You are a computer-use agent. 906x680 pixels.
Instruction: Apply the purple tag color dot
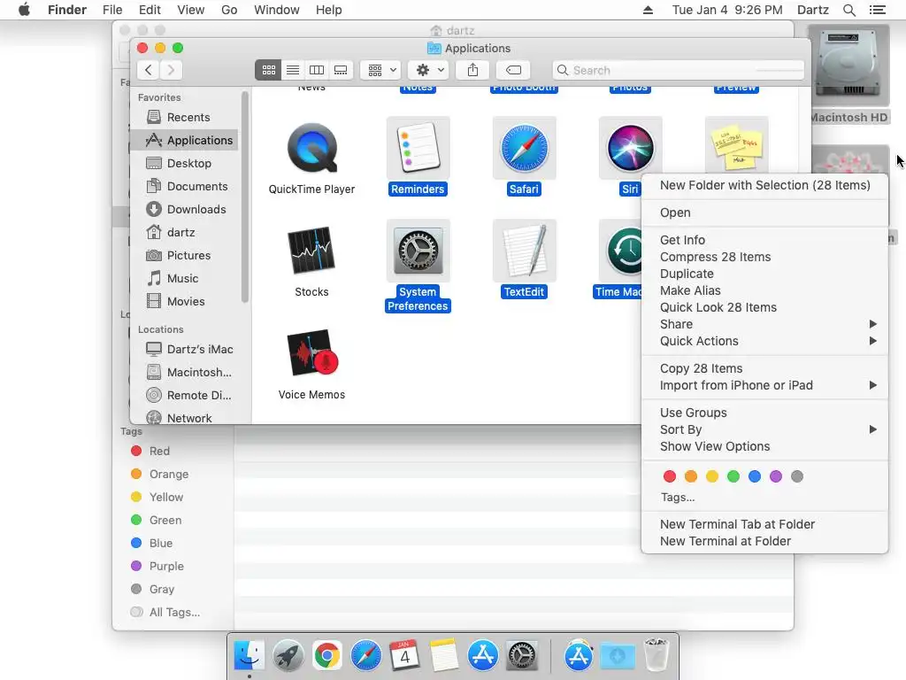tap(776, 475)
